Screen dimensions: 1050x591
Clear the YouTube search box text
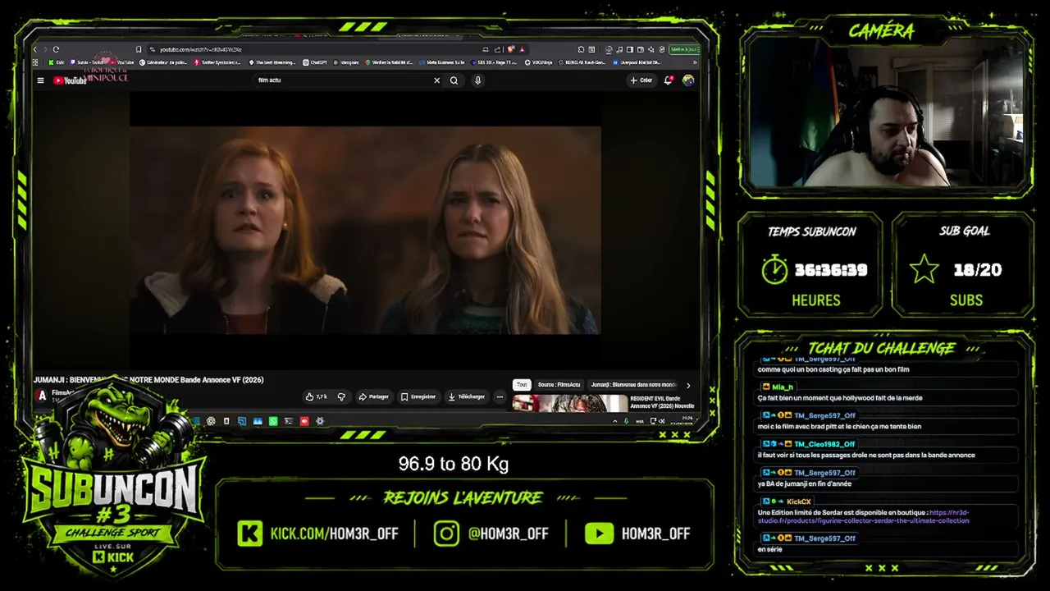[x=436, y=80]
